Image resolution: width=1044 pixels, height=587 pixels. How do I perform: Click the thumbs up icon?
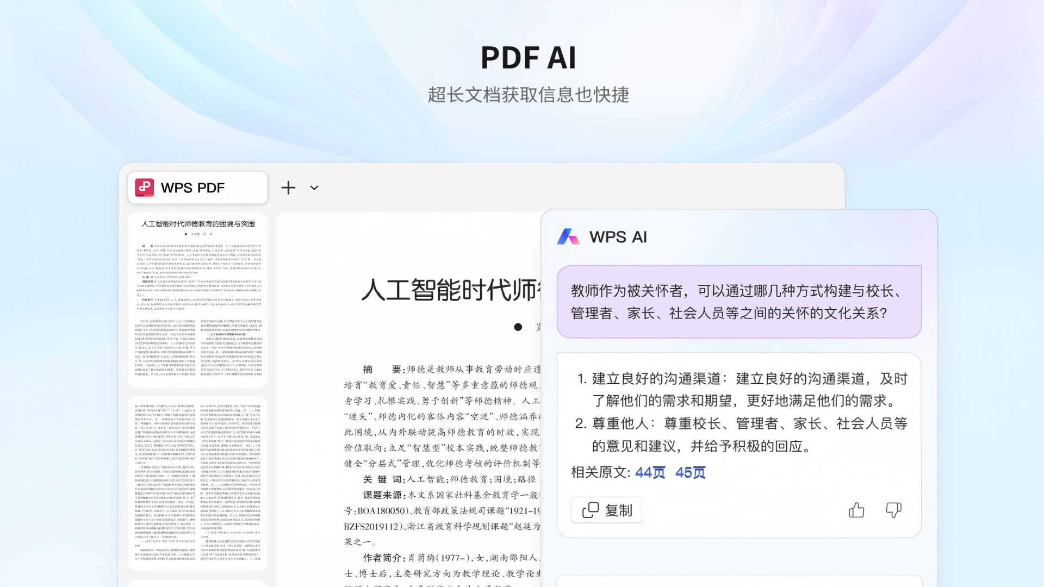point(856,510)
